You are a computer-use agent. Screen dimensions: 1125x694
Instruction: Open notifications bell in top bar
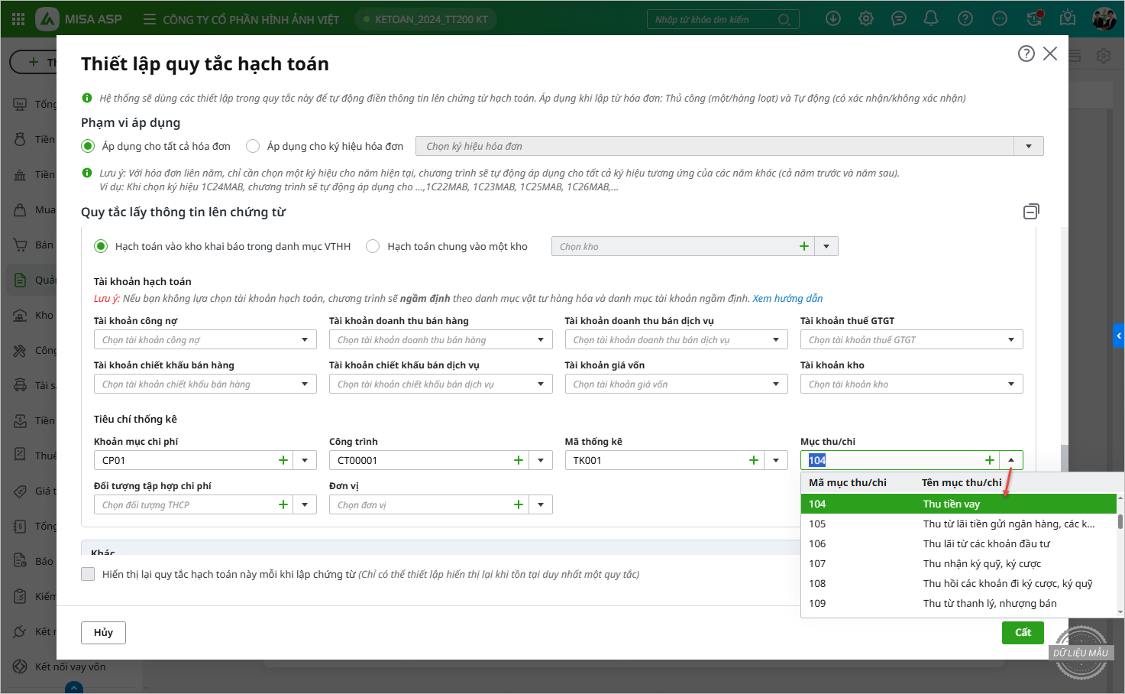coord(931,18)
